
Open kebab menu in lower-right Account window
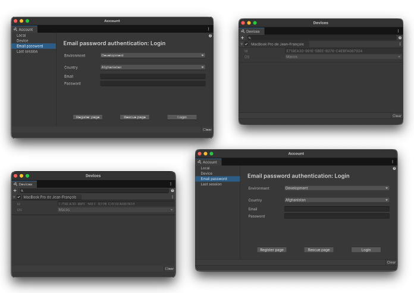coord(393,162)
